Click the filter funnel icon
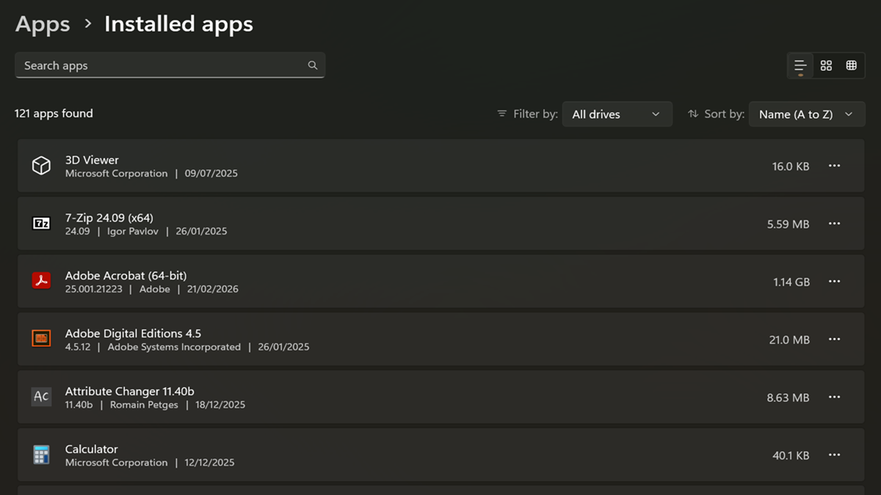The image size is (881, 495). [504, 114]
